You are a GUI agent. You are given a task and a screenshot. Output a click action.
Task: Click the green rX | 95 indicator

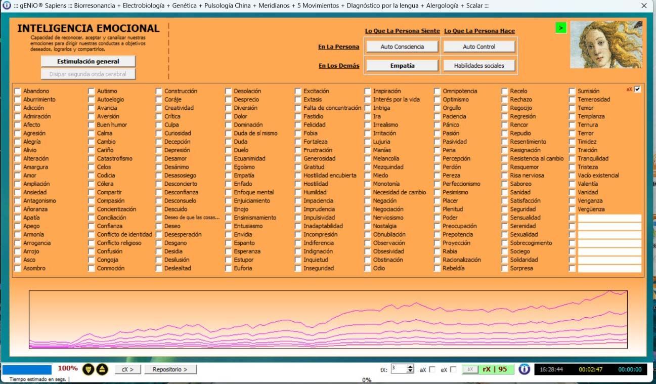(495, 369)
